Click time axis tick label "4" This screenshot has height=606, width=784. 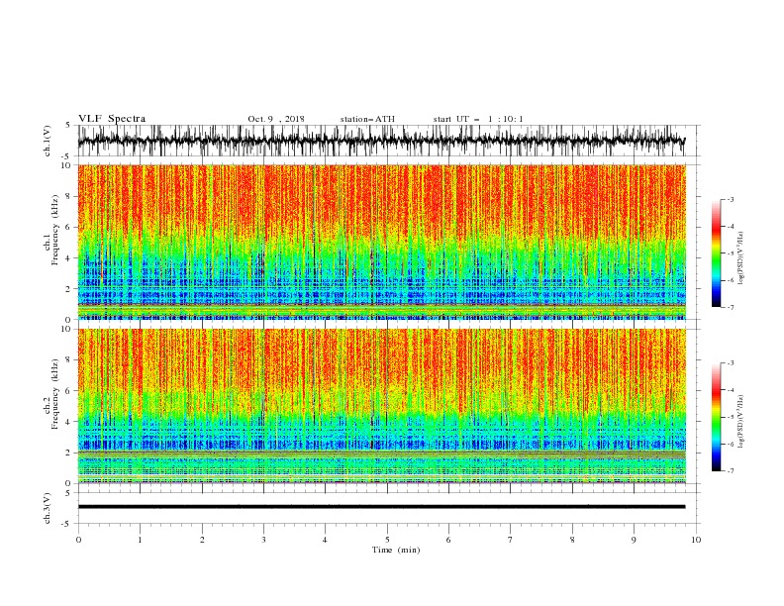325,540
